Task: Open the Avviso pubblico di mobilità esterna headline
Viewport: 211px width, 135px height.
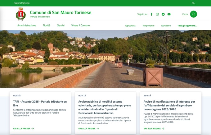Action: [105, 107]
